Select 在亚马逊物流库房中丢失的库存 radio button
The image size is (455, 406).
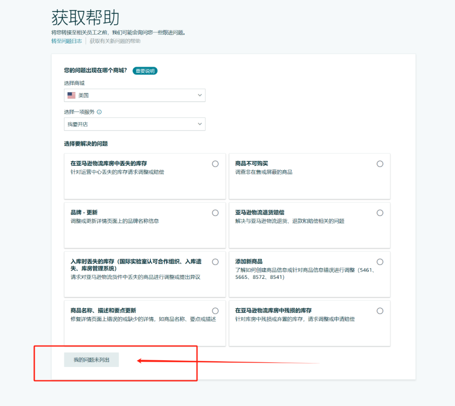point(215,163)
